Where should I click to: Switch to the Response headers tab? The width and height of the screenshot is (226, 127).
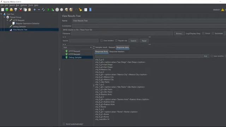pos(117,52)
